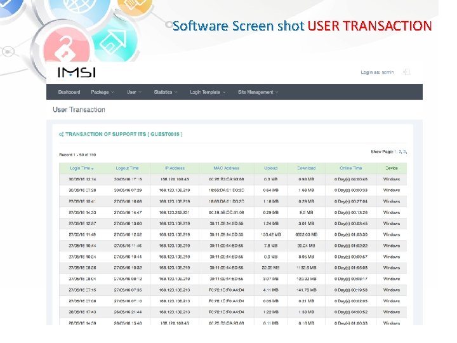Click MAC 18:65:DA:01:D0:2D in the 30/05/16 07:28 row
This screenshot has height=343, width=457.
226,191
